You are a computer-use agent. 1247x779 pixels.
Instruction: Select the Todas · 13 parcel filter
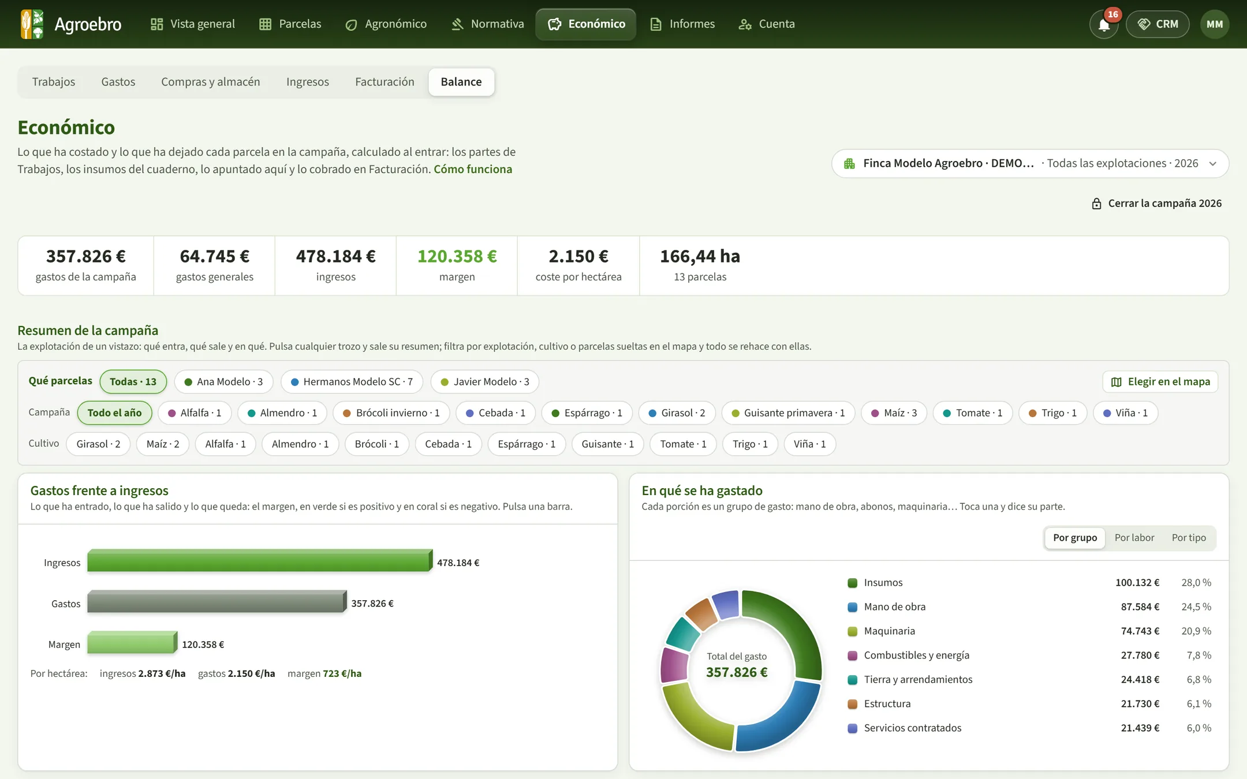(x=133, y=381)
